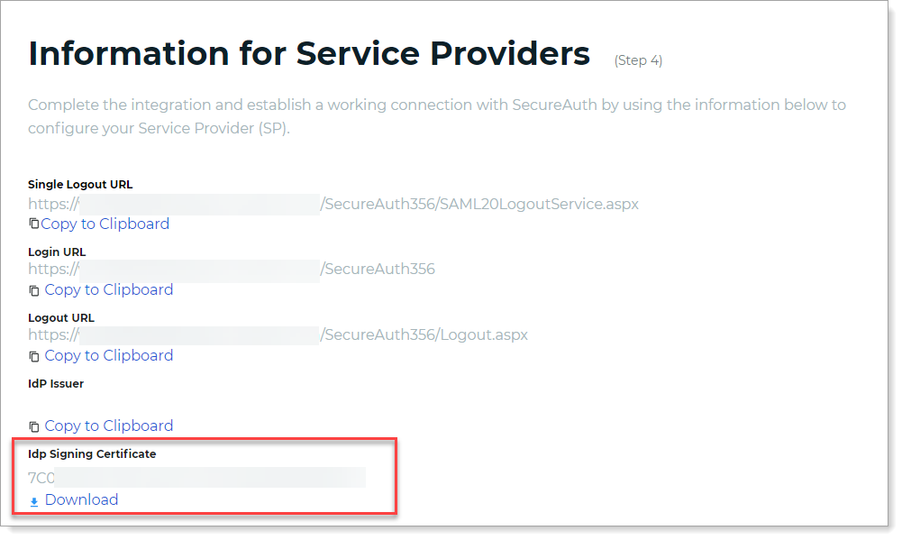902x540 pixels.
Task: Click the integration description paragraph
Action: pos(437,115)
